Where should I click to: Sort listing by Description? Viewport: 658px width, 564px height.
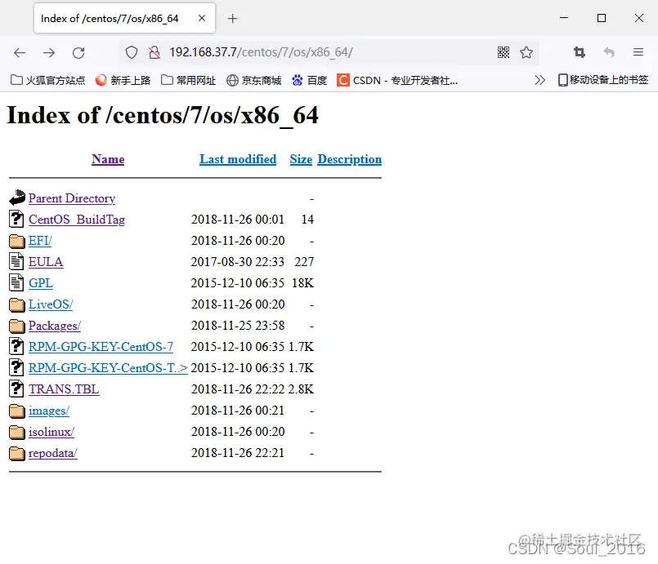click(349, 160)
